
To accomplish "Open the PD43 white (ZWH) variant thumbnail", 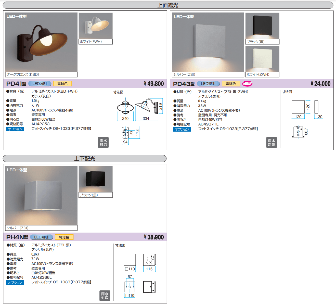I will pyautogui.click(x=262, y=59).
